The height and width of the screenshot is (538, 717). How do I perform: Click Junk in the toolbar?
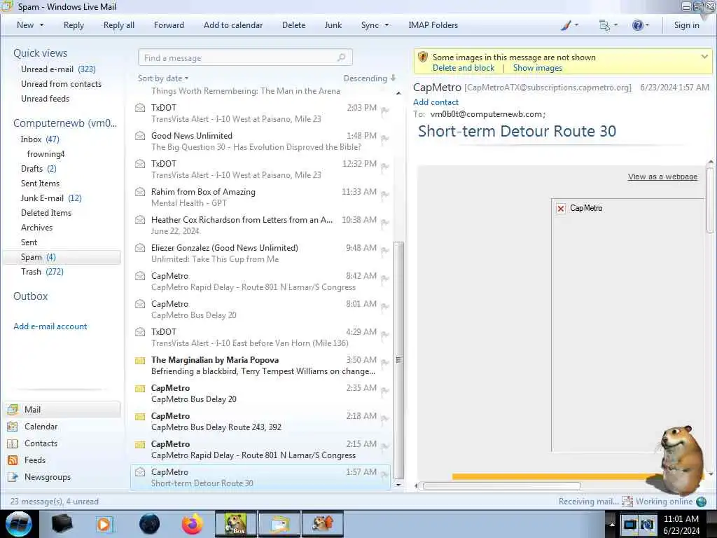tap(333, 25)
